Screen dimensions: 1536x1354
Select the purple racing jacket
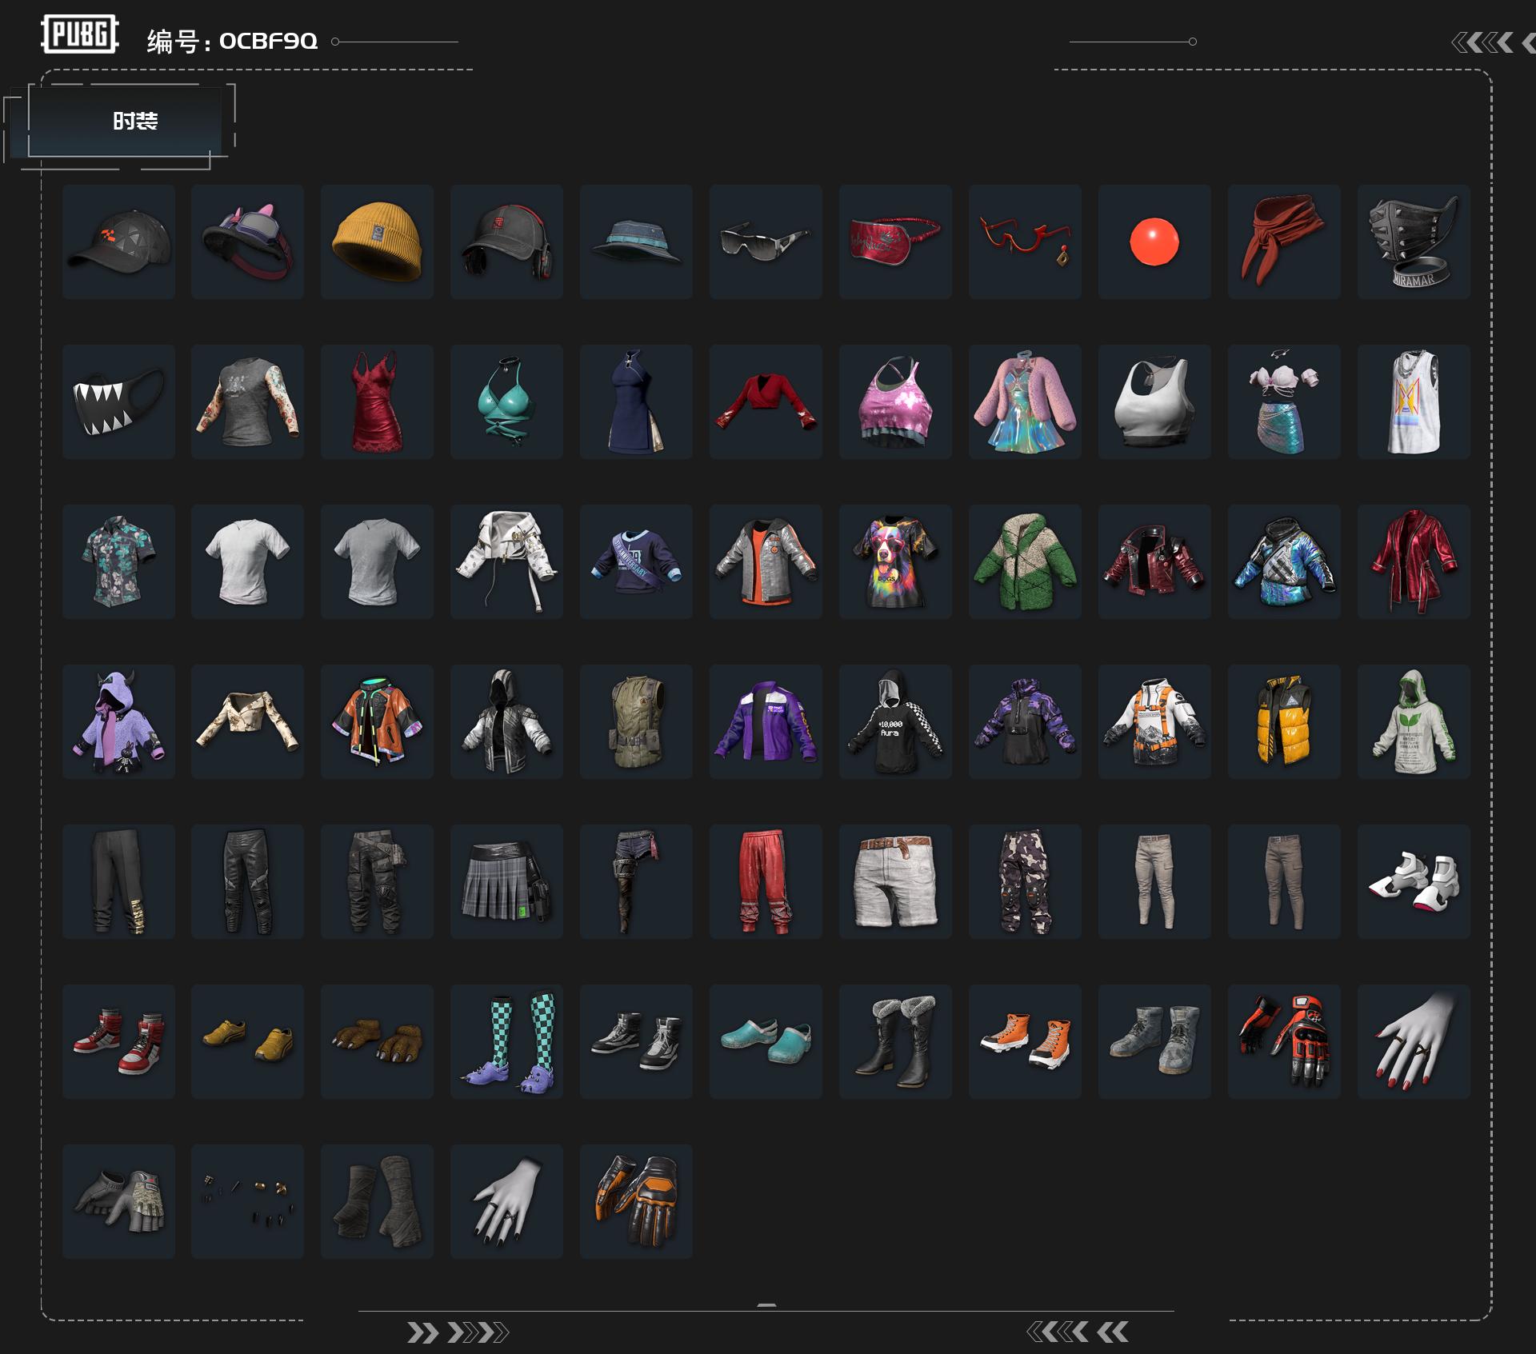click(x=766, y=721)
